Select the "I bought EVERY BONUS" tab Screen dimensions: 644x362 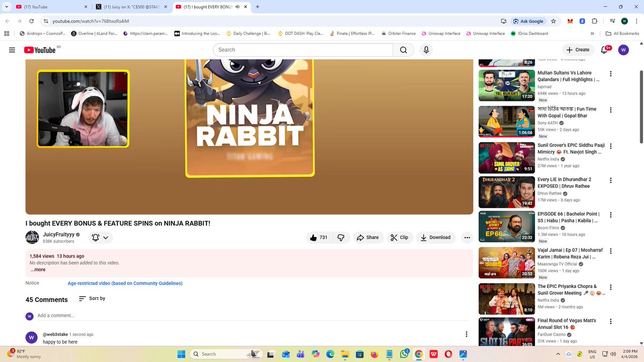coord(211,7)
